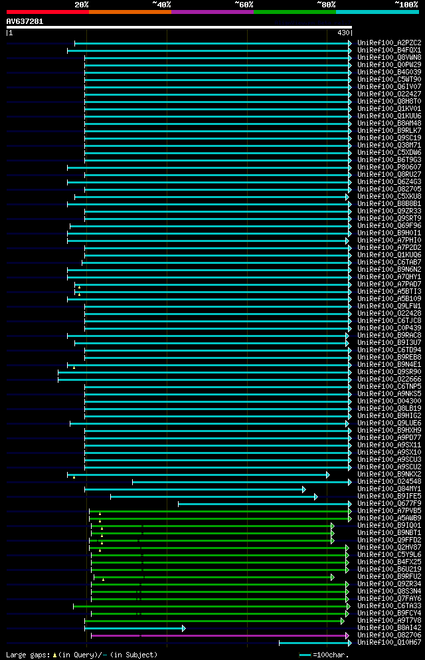The image size is (425, 660).
Task: Select the UniRef100_Q8VWN8 label
Action: point(389,57)
